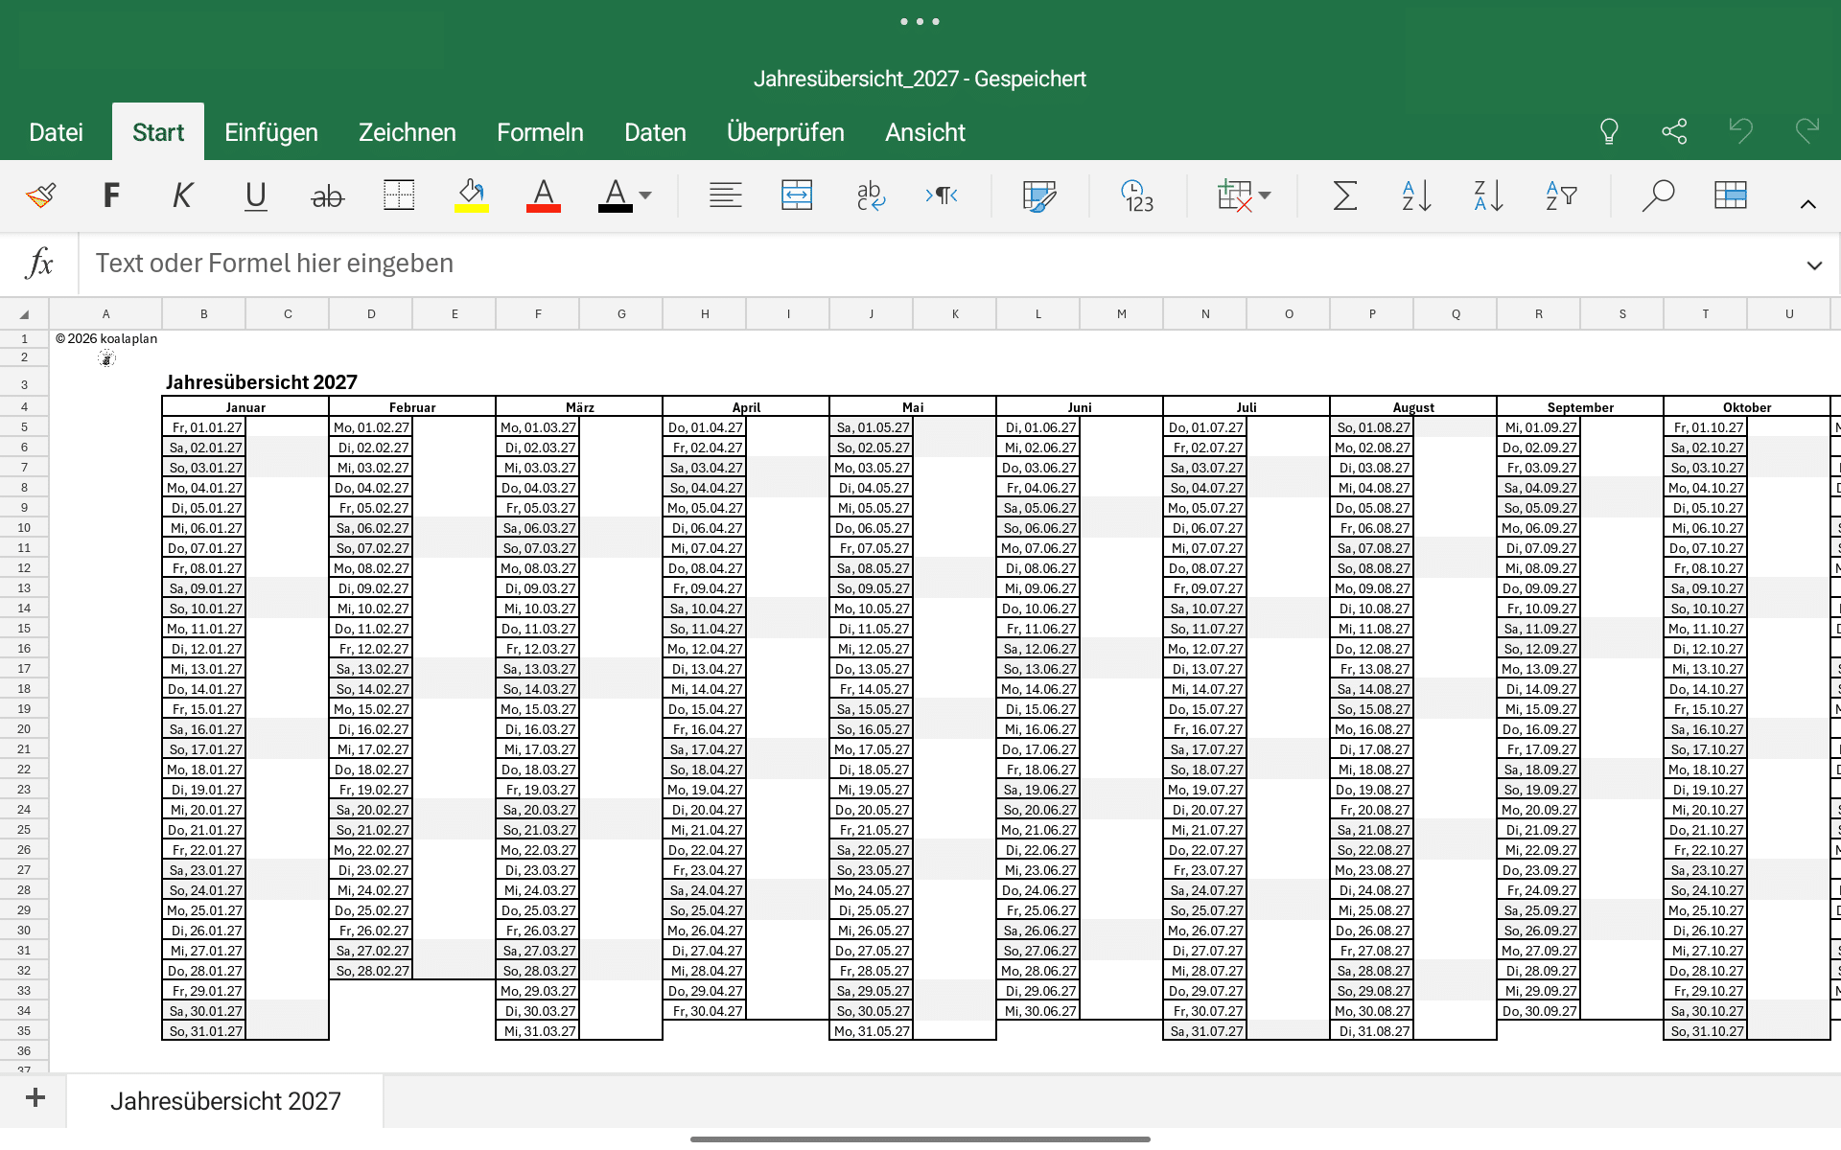Sort ascending A to Z
Image resolution: width=1841 pixels, height=1150 pixels.
[1416, 195]
